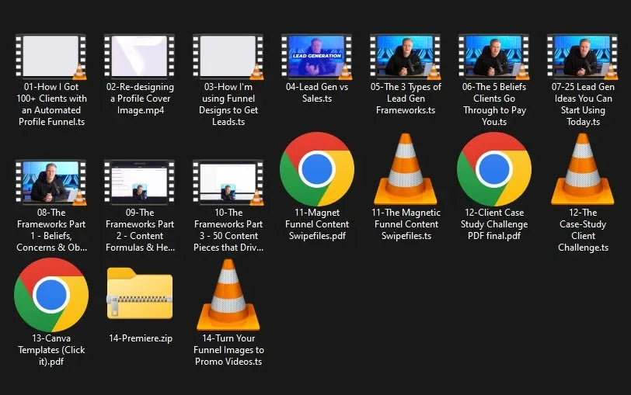The width and height of the screenshot is (631, 395).
Task: Click thumbnail for 06-The 5 Beliefs Clients video
Action: 494,57
